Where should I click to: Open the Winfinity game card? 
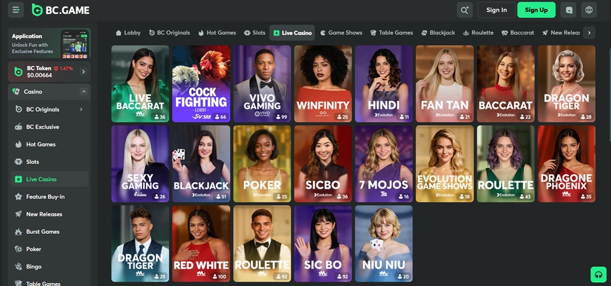[x=323, y=83]
